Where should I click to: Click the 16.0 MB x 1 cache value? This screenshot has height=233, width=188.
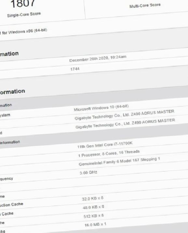[95, 225]
